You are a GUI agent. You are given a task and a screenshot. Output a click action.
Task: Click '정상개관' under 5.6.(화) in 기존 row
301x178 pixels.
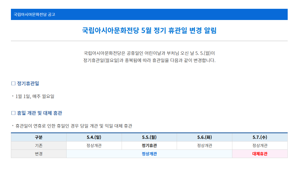click(204, 145)
